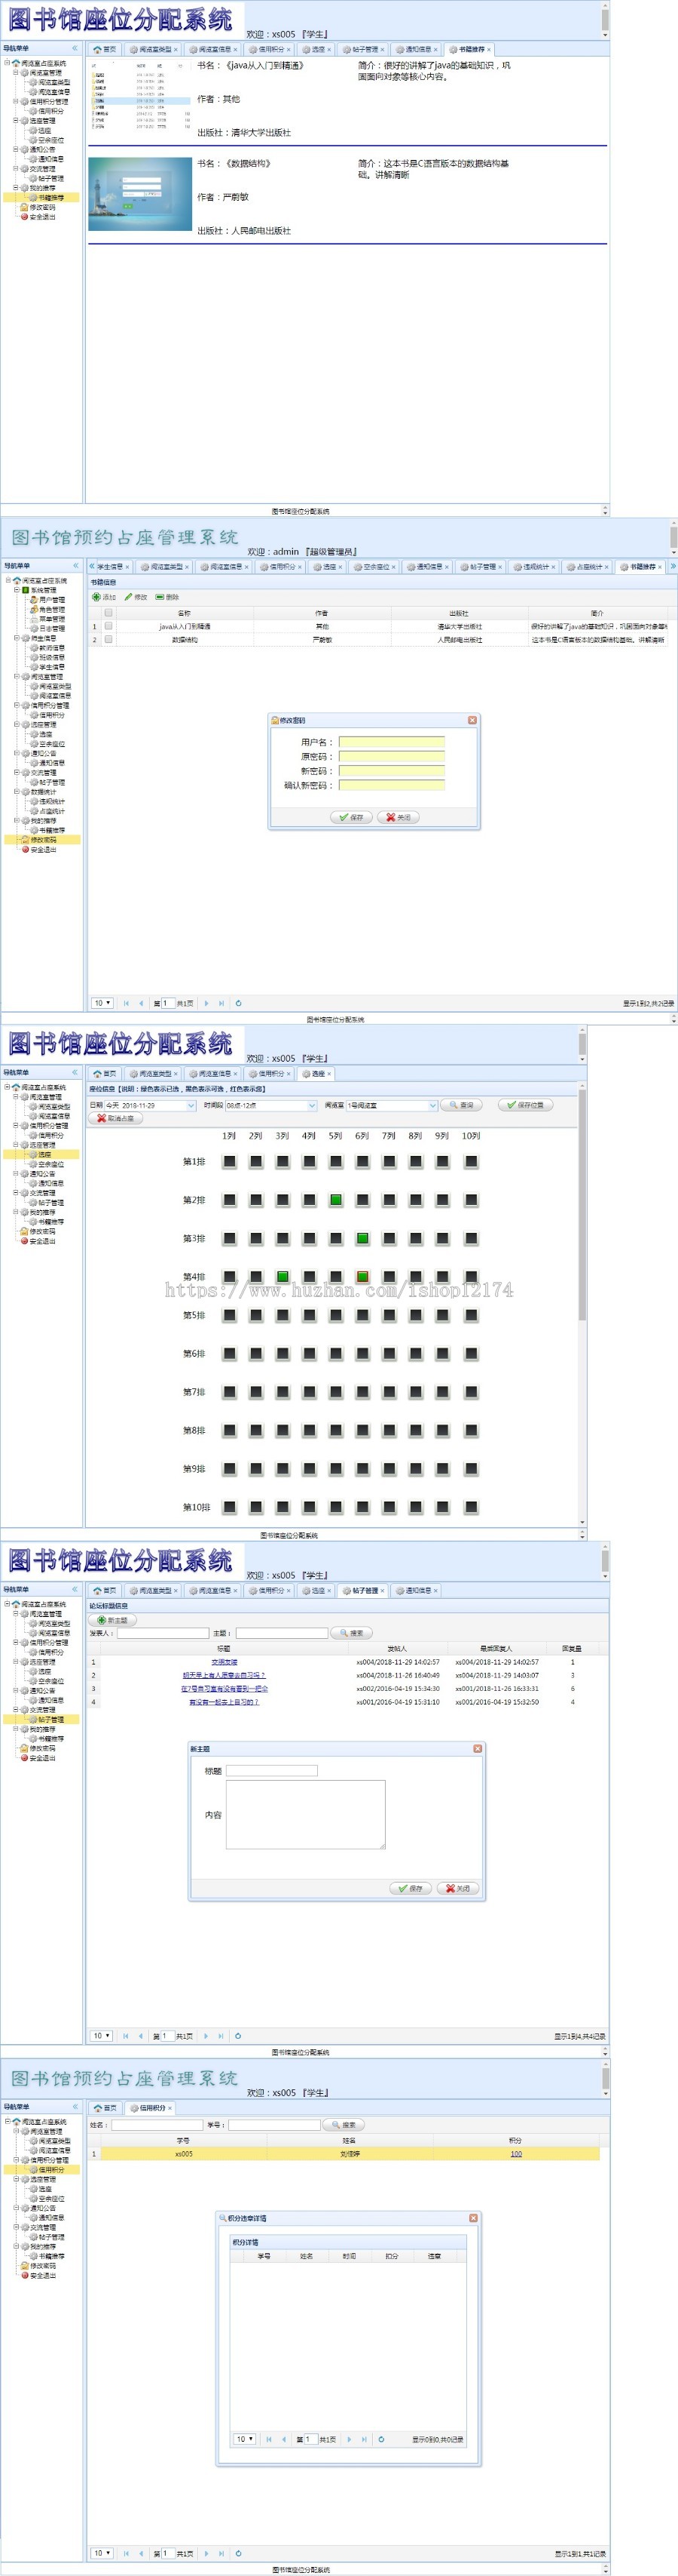Click 用户管理 icon in admin navigation tree
Screen dimensions: 678x2576
point(33,600)
